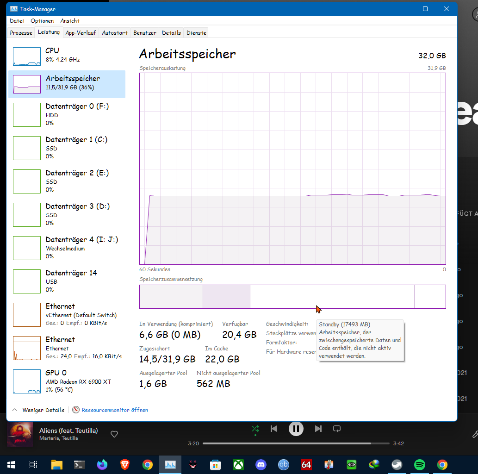Click Task-Manager icon on taskbar
This screenshot has height=474, width=478.
[170, 465]
